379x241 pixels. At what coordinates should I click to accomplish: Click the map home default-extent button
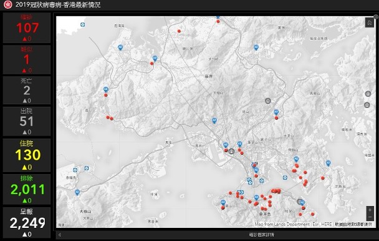(x=369, y=22)
